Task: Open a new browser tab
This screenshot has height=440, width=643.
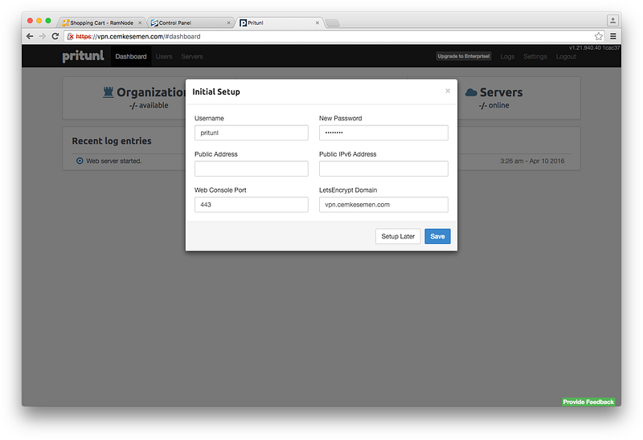Action: click(332, 23)
